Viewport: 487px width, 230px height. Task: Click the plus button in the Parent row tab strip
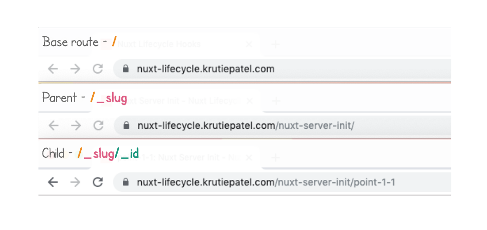[x=276, y=101]
